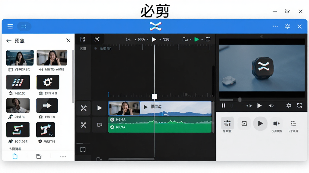Click the timeline horizontal scrollbar

pyautogui.click(x=131, y=159)
